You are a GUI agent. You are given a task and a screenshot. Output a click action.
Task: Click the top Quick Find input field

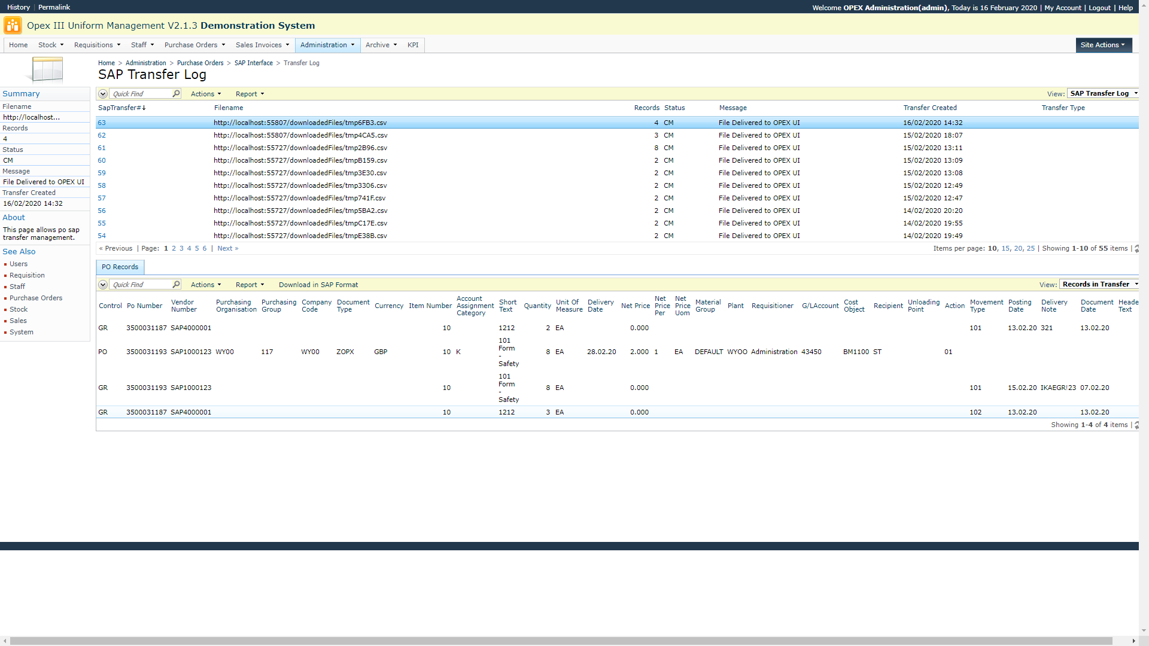141,94
